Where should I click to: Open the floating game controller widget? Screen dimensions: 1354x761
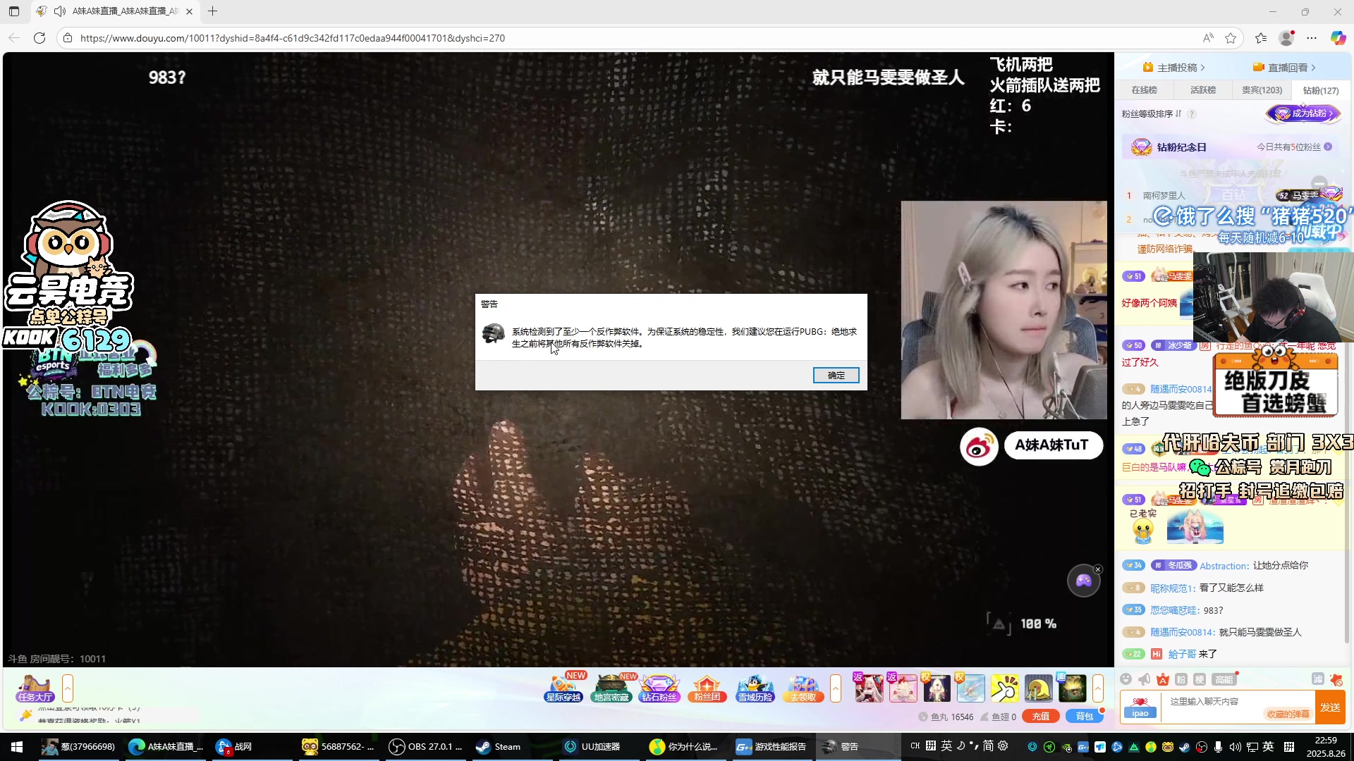pos(1083,581)
